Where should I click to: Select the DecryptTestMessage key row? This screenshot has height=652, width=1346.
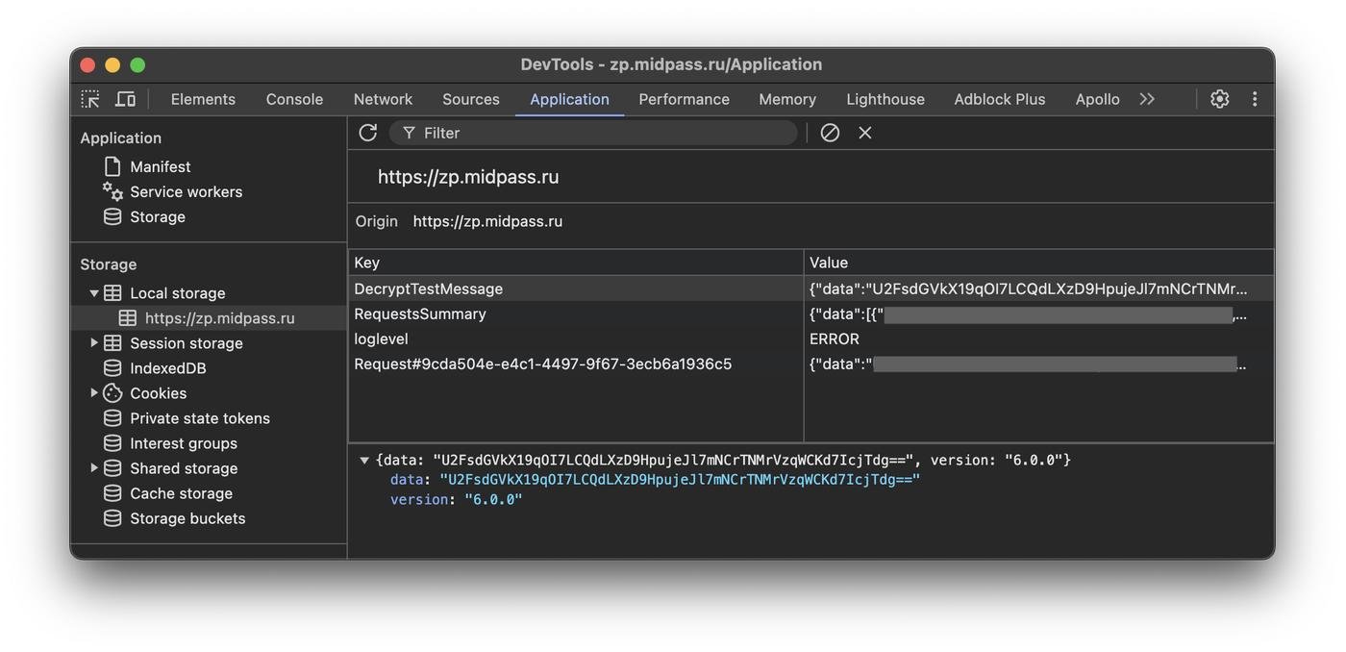576,288
